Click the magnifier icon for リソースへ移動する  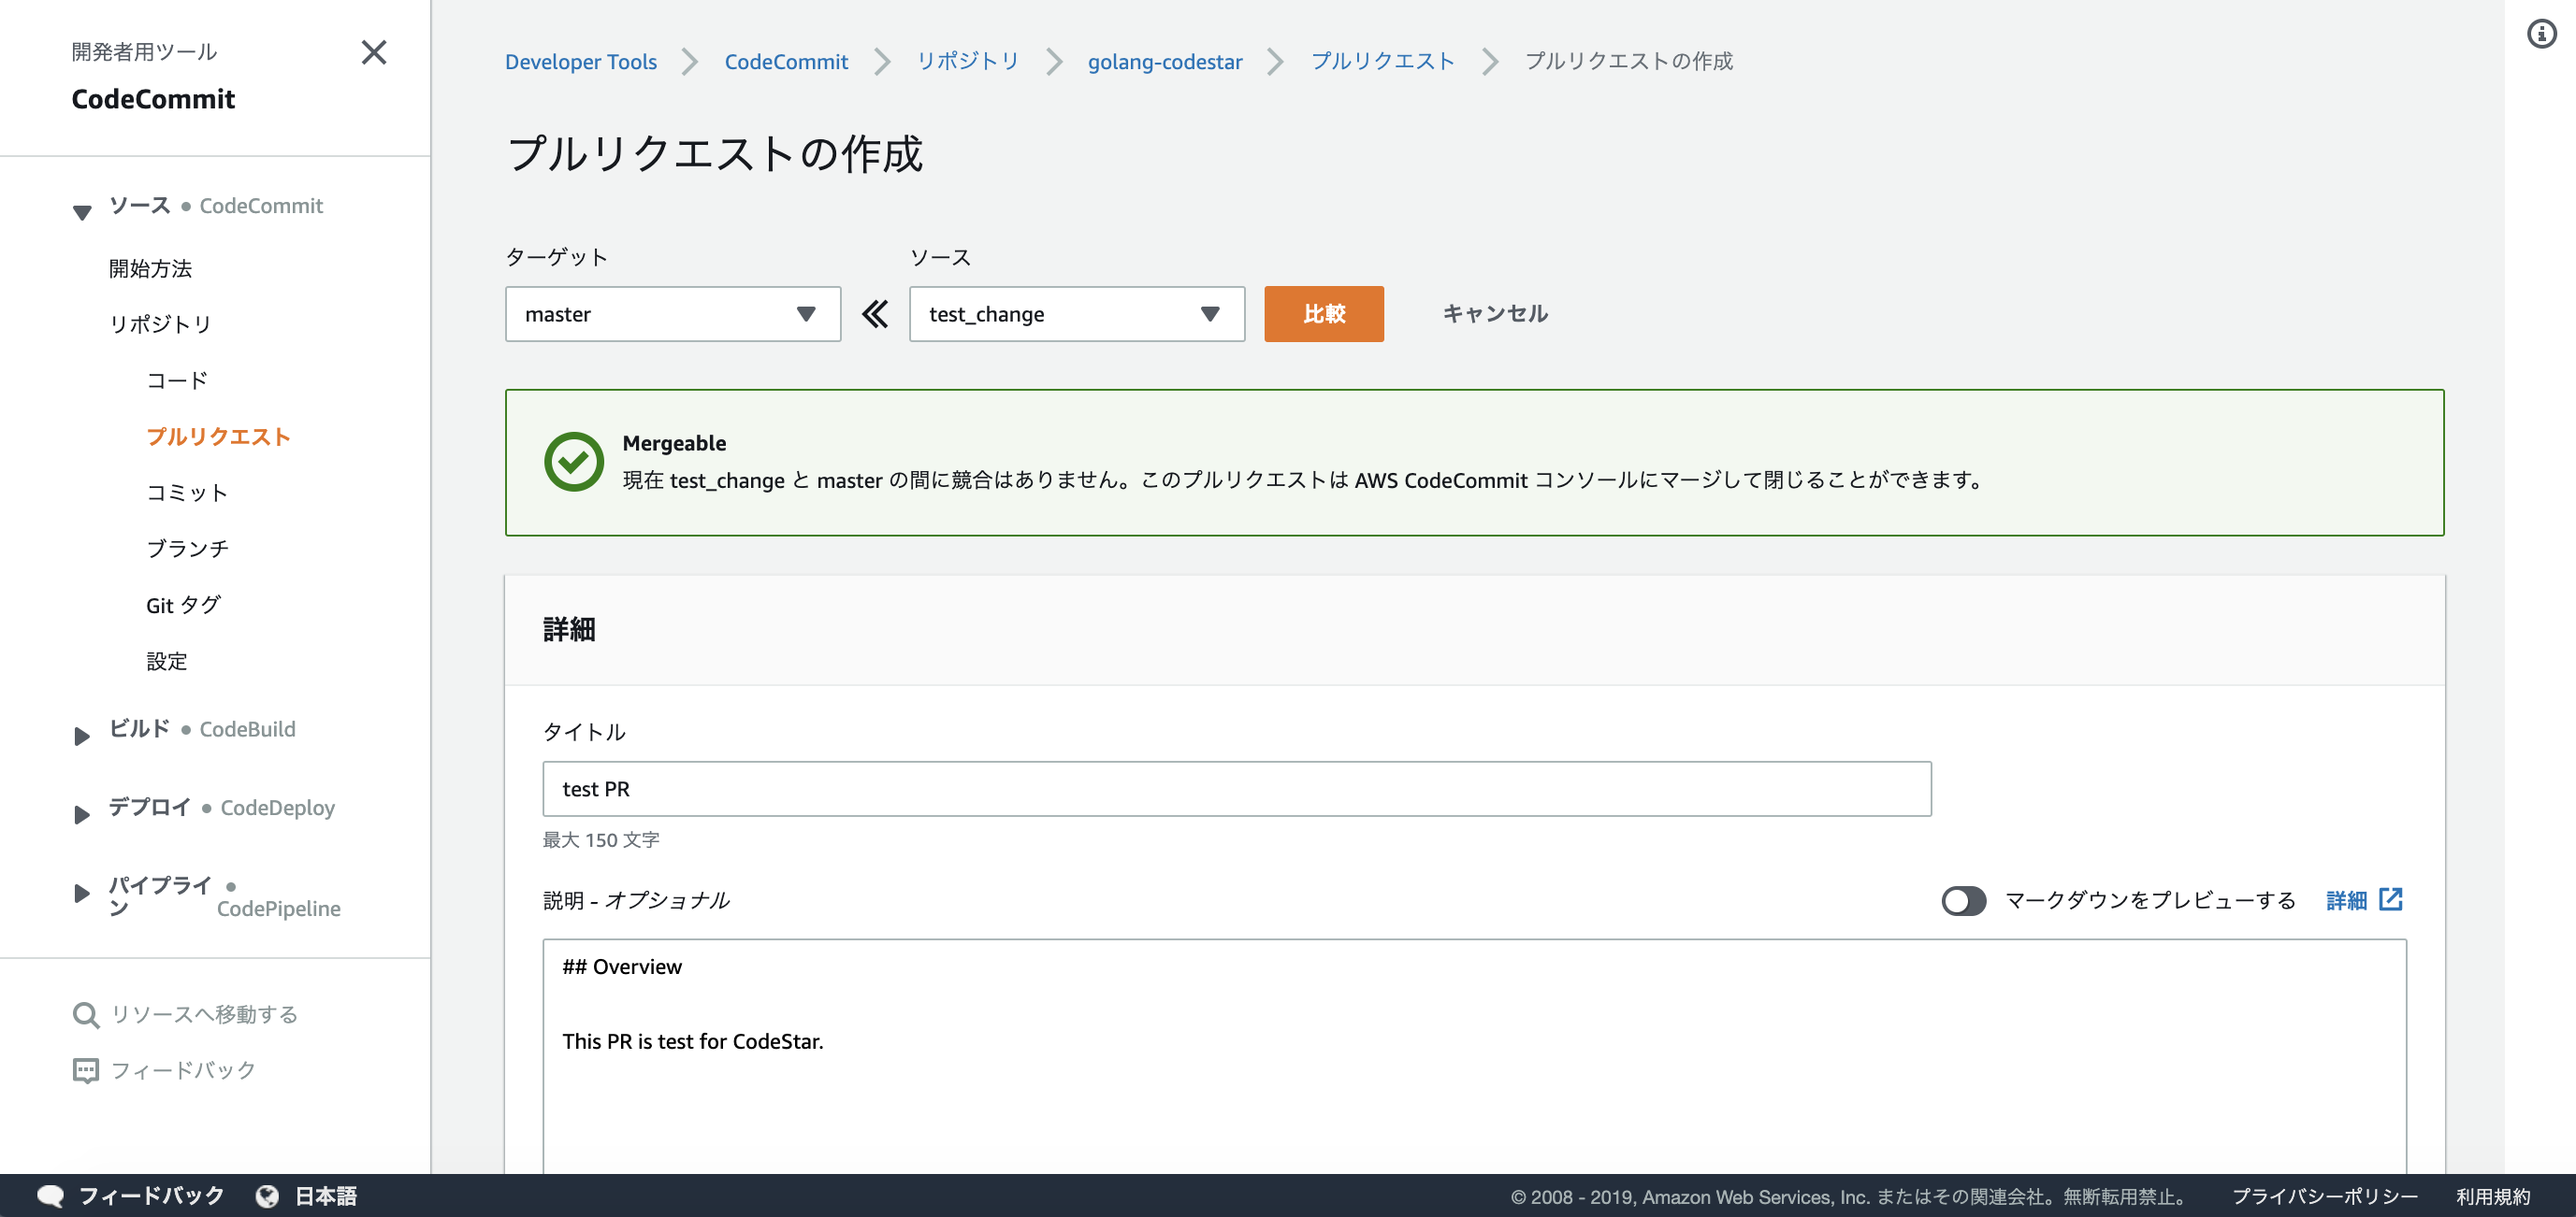click(86, 1015)
